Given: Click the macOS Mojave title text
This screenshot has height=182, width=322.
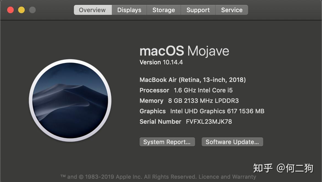Looking at the screenshot, I should [184, 51].
